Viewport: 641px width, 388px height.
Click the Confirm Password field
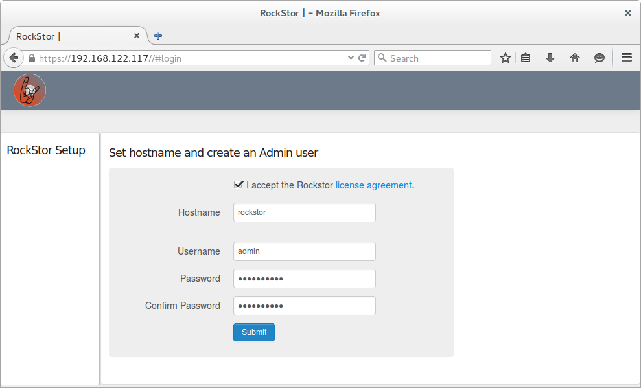click(305, 306)
